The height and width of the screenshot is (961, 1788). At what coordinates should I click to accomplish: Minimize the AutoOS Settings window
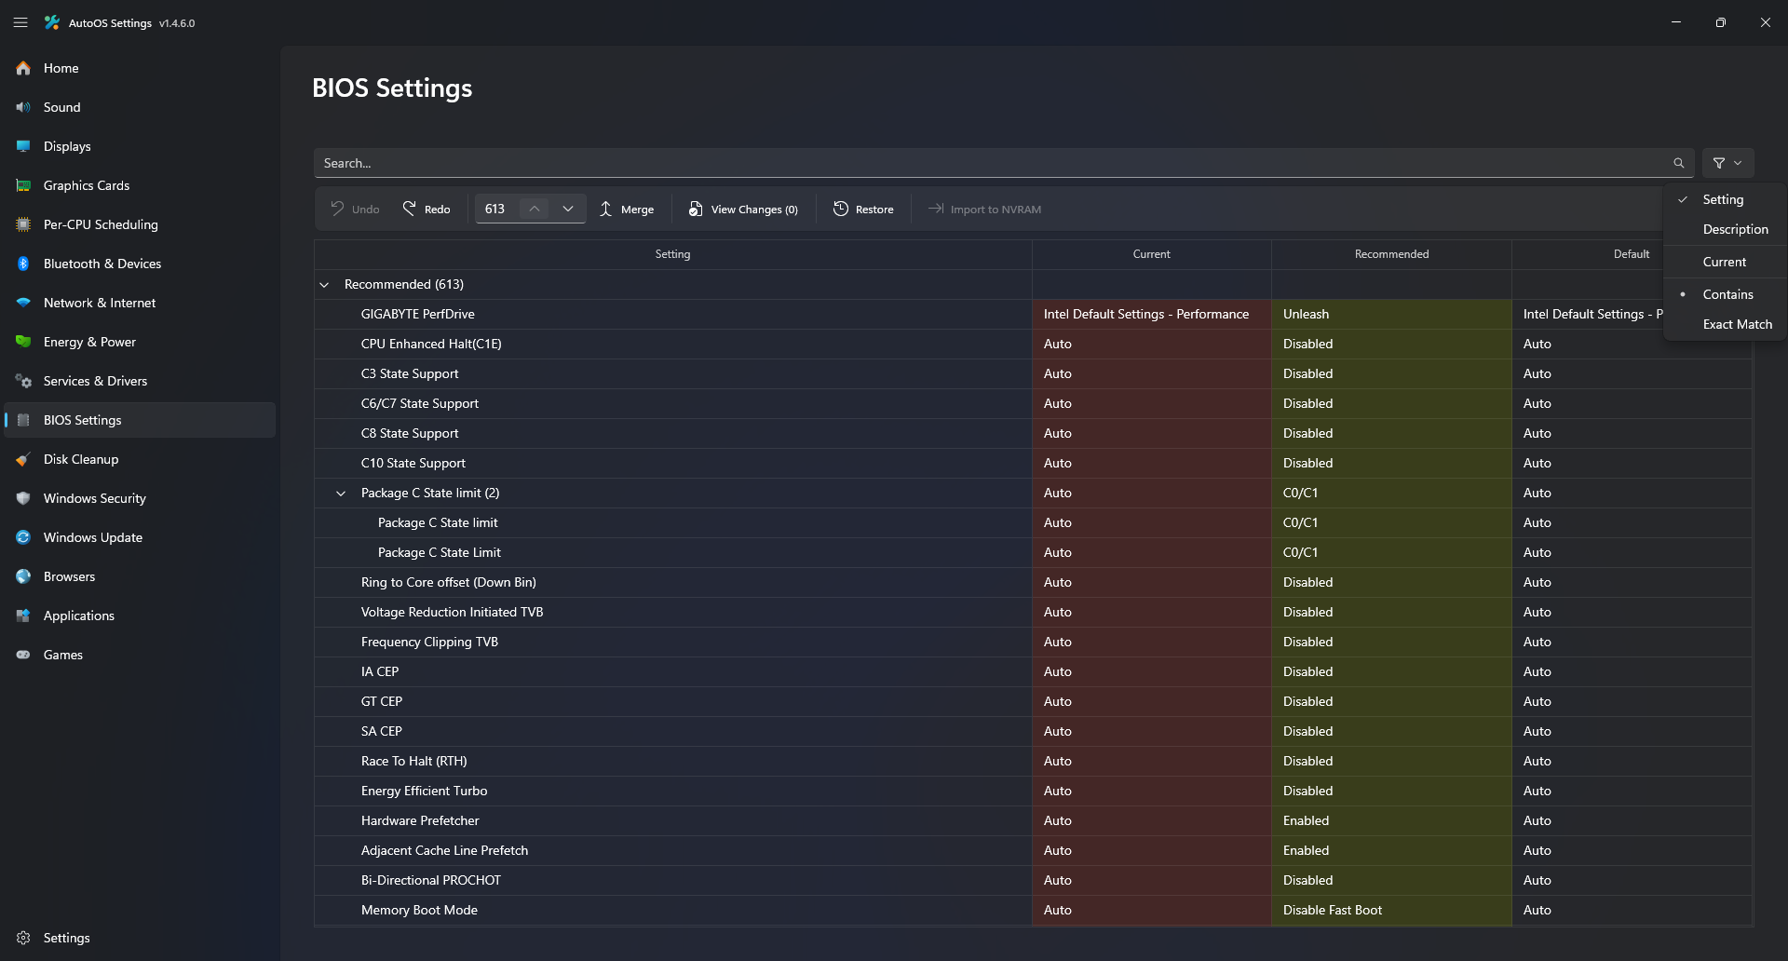coord(1676,22)
